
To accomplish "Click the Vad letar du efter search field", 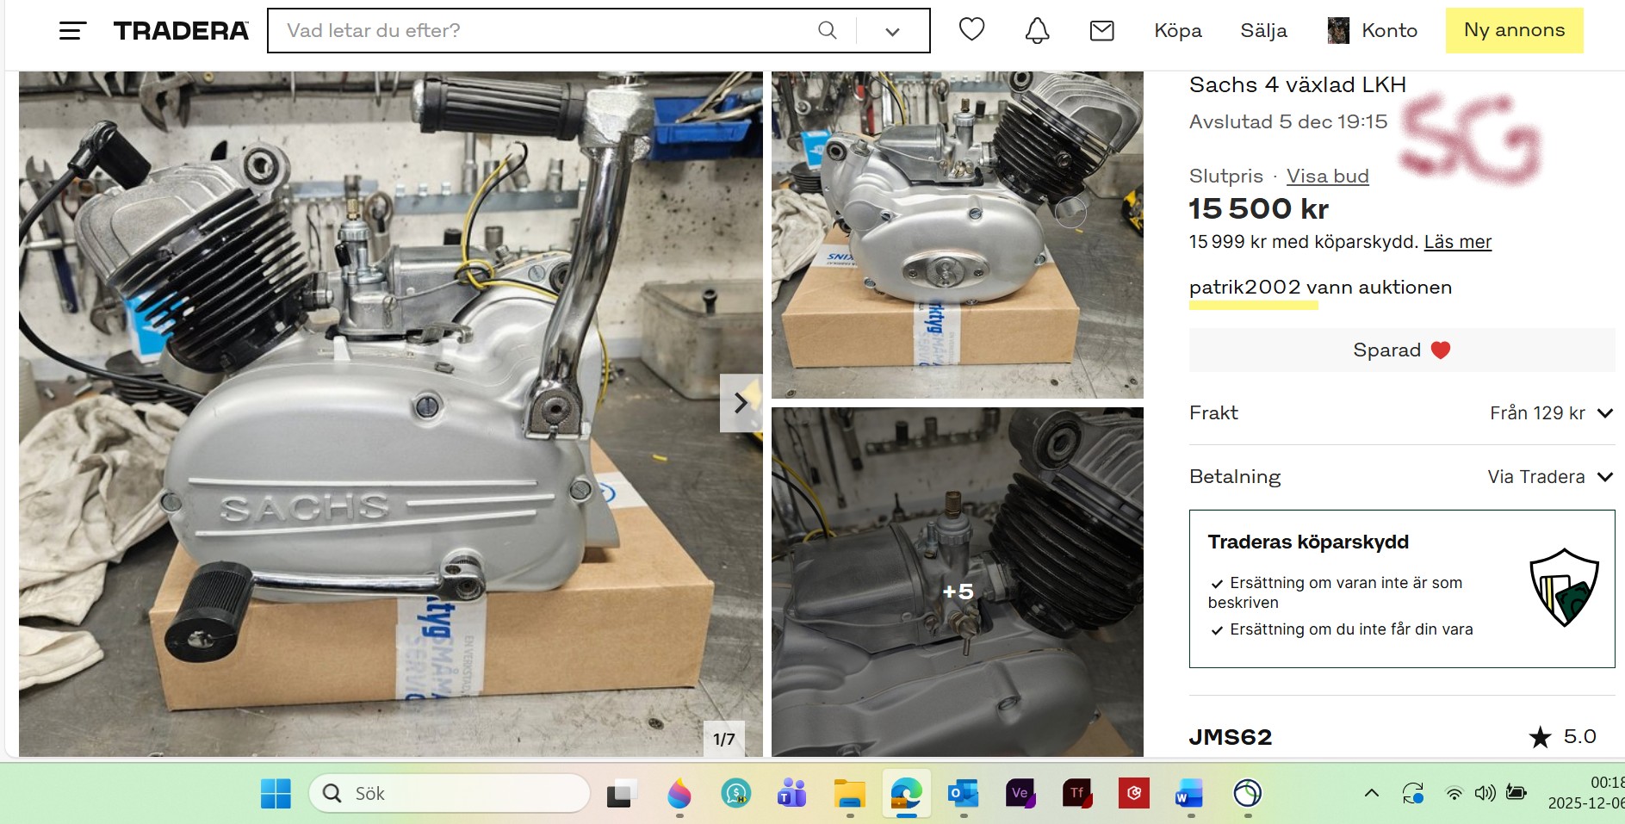I will click(x=543, y=31).
